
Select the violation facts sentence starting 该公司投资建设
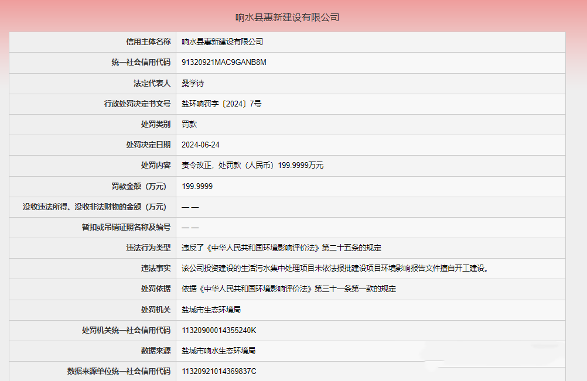(x=336, y=268)
